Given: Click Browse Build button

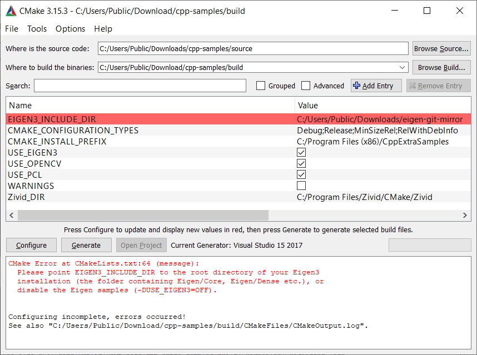Looking at the screenshot, I should click(x=441, y=67).
